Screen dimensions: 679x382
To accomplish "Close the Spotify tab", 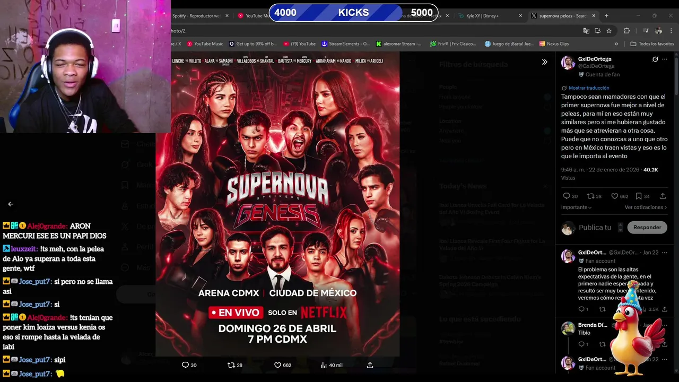I will click(227, 15).
